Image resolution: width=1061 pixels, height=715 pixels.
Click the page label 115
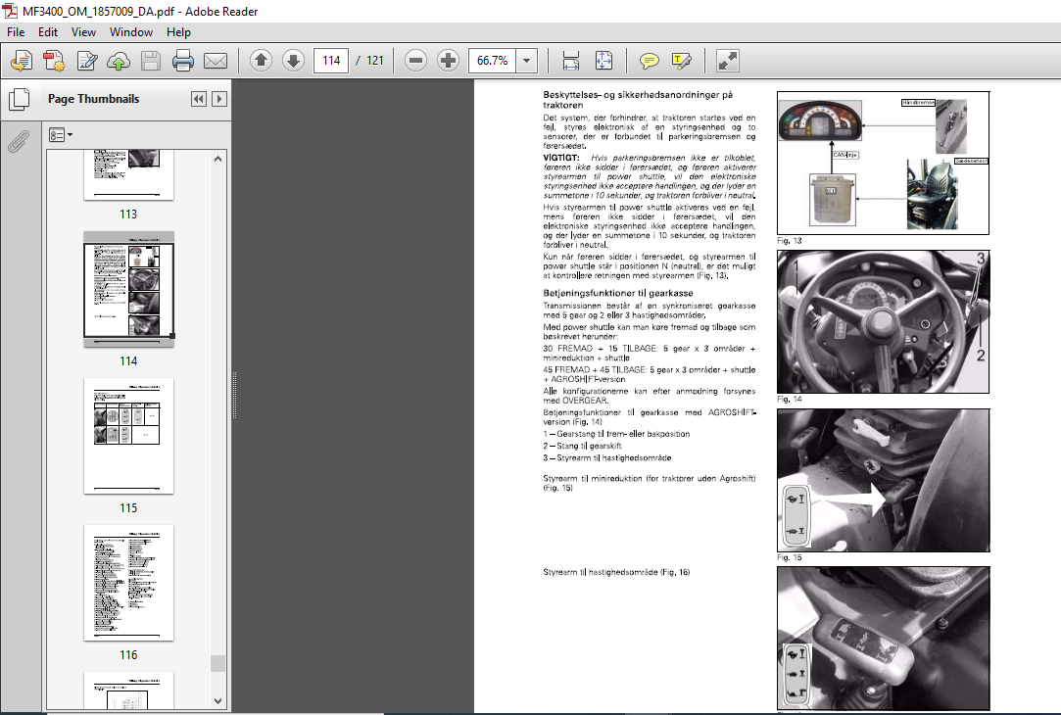[128, 508]
